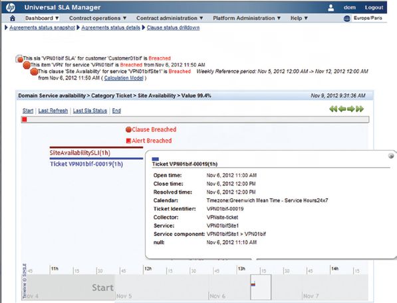Click the collector value 'VPNsite-ticket'
This screenshot has height=303, width=397.
pyautogui.click(x=222, y=217)
